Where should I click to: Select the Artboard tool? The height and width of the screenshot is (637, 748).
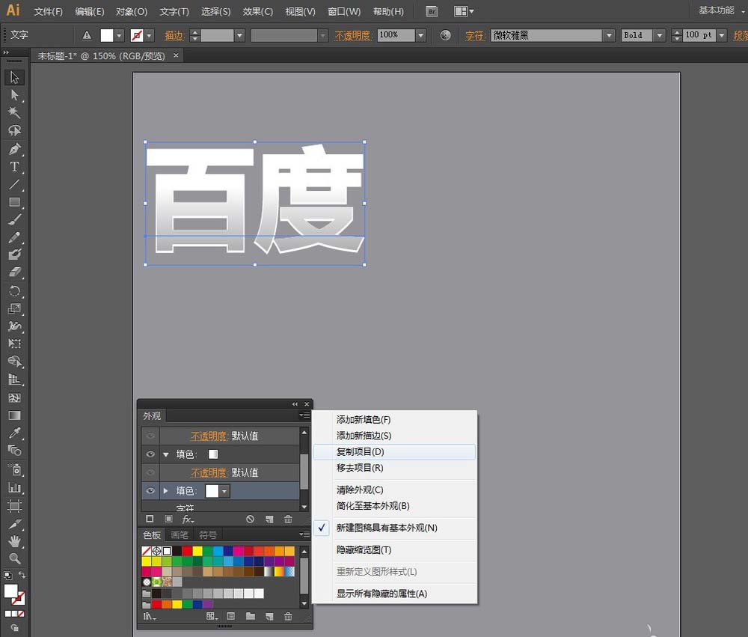point(14,506)
